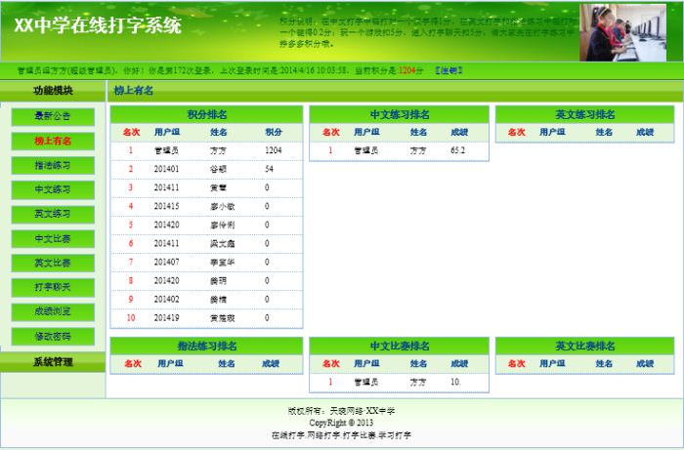Click the 成绩 column in 英文比赛排名

(x=645, y=364)
